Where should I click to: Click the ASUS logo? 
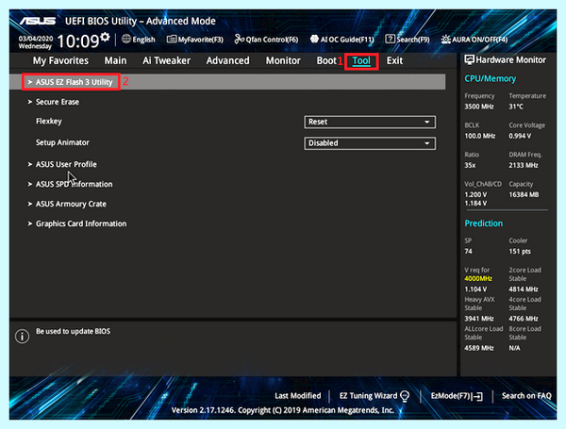38,21
